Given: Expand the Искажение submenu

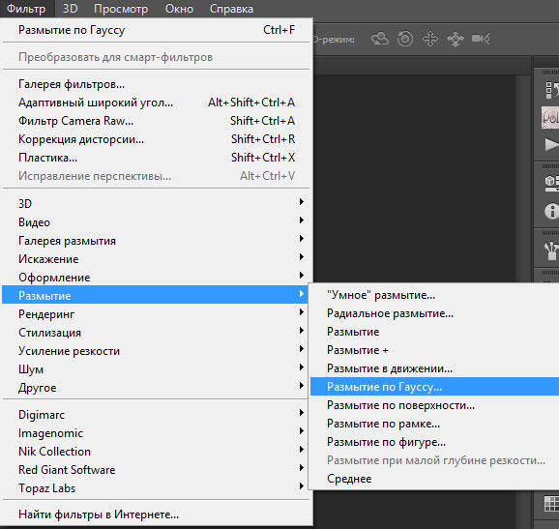Looking at the screenshot, I should tap(155, 259).
